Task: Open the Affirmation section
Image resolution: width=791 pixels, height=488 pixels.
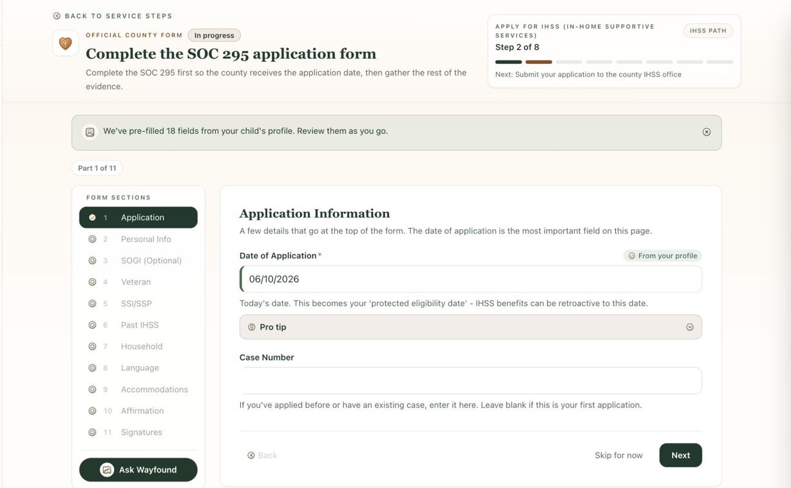Action: point(138,411)
